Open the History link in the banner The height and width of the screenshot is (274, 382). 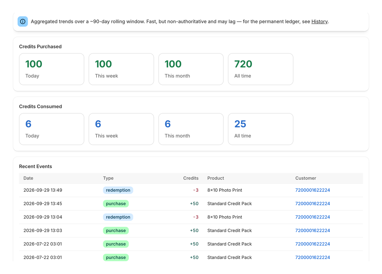click(319, 21)
